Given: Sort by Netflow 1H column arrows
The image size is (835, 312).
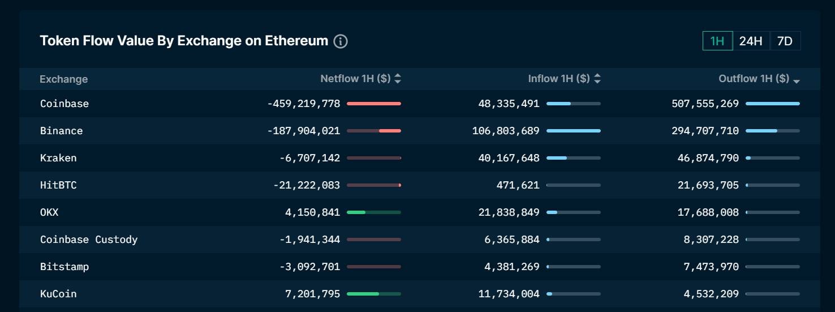Looking at the screenshot, I should [x=398, y=79].
